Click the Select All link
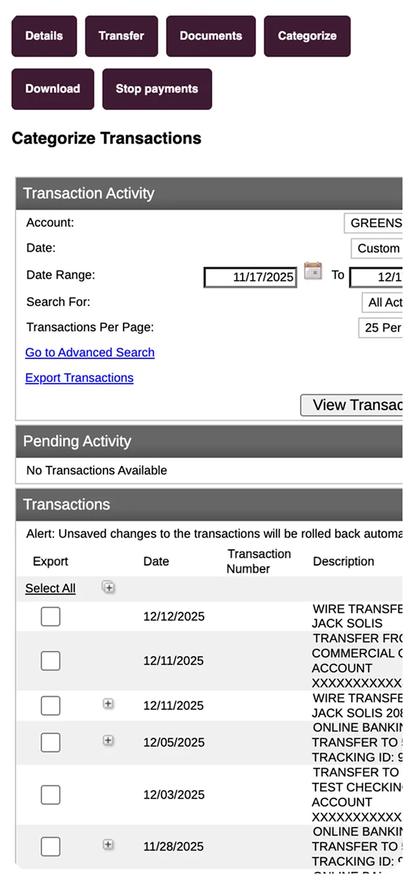The height and width of the screenshot is (880, 414). click(x=50, y=588)
